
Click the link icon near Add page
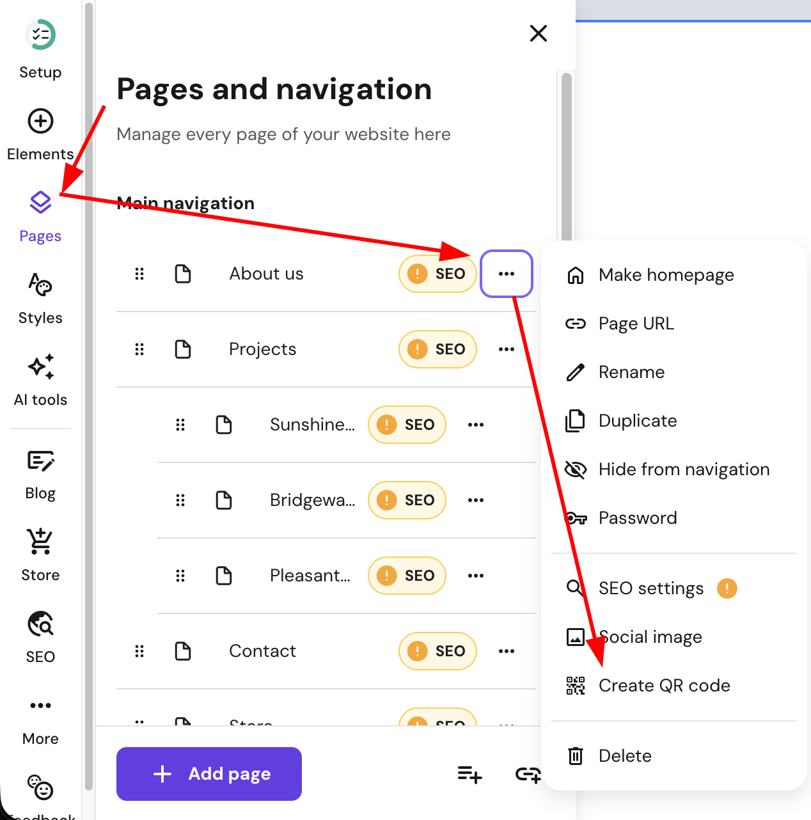point(528,774)
